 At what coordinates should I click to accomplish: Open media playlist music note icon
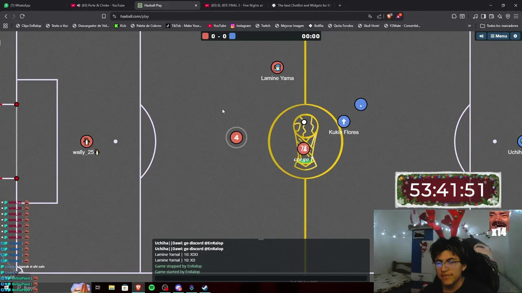click(475, 16)
